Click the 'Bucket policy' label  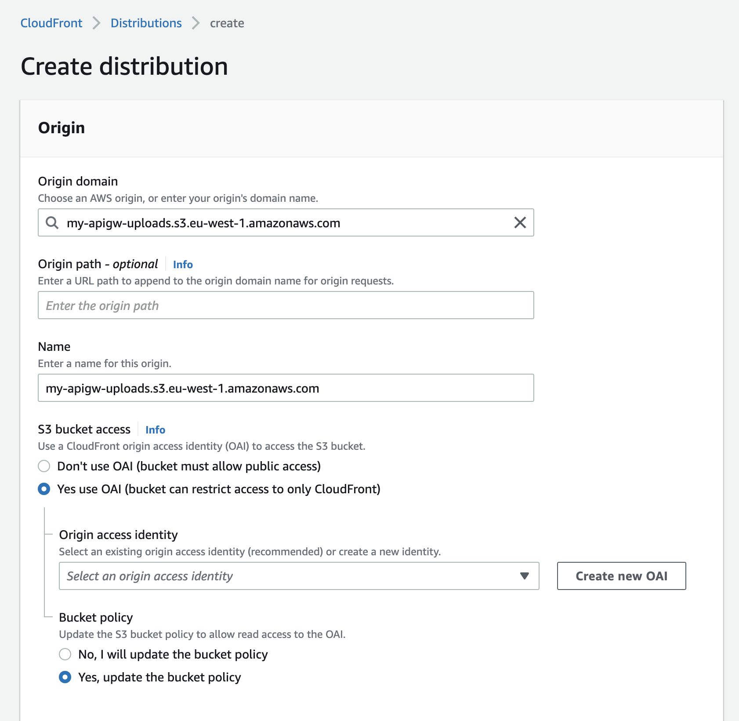pos(96,617)
